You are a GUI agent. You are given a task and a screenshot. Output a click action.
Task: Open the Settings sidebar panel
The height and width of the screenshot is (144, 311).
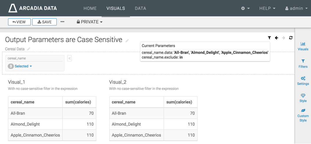303,81
